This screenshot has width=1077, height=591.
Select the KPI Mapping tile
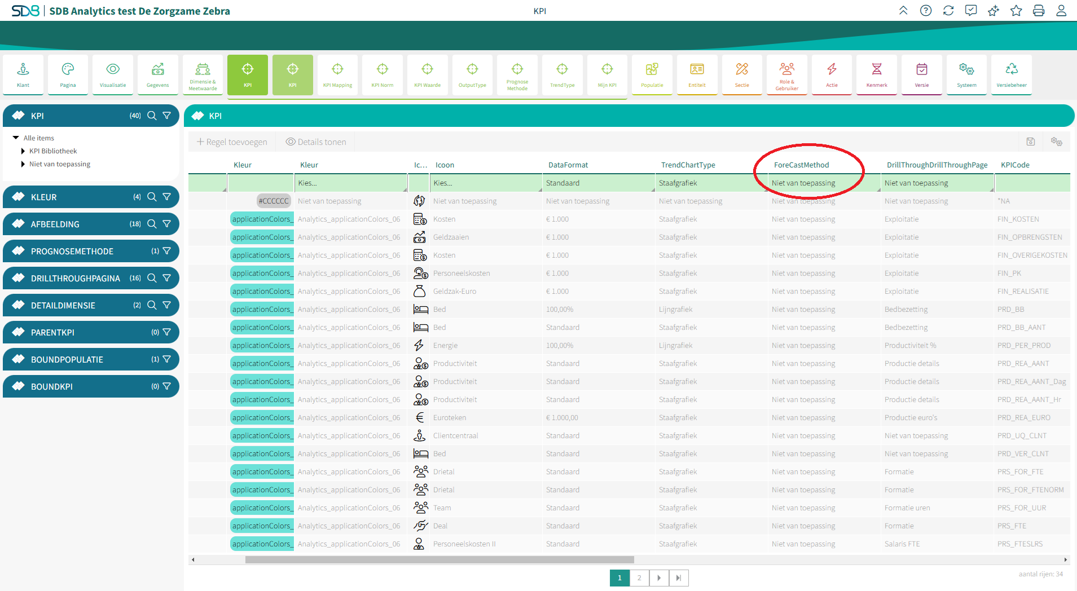coord(337,74)
